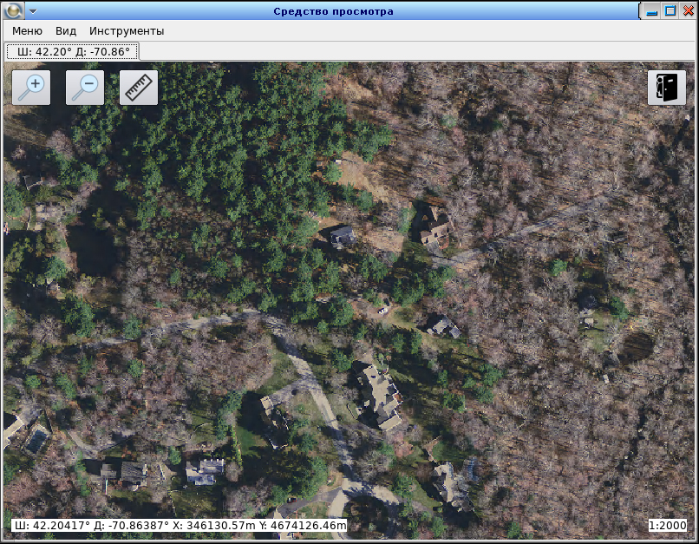699x544 pixels.
Task: Click the swimming pool at the map's left edge
Action: [x=36, y=441]
